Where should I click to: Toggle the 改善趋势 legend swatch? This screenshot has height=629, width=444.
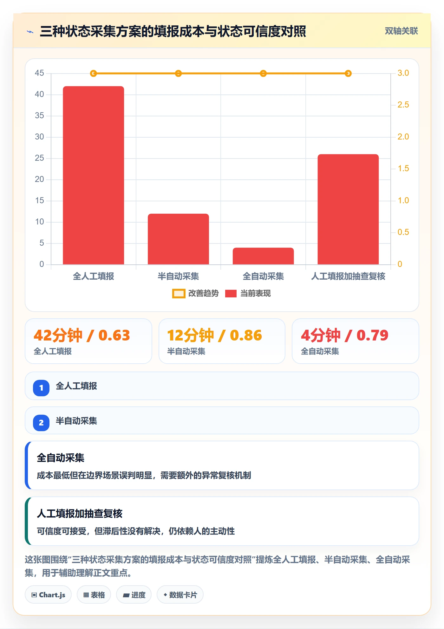point(179,294)
